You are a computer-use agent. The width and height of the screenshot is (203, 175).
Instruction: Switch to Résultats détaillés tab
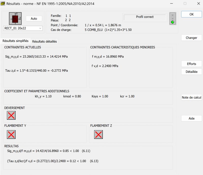[44, 41]
